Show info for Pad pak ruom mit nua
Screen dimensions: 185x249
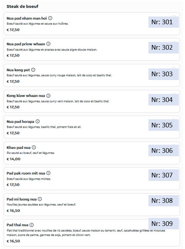[48, 173]
